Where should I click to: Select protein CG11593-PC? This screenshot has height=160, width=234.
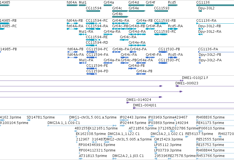pyautogui.click(x=163, y=63)
